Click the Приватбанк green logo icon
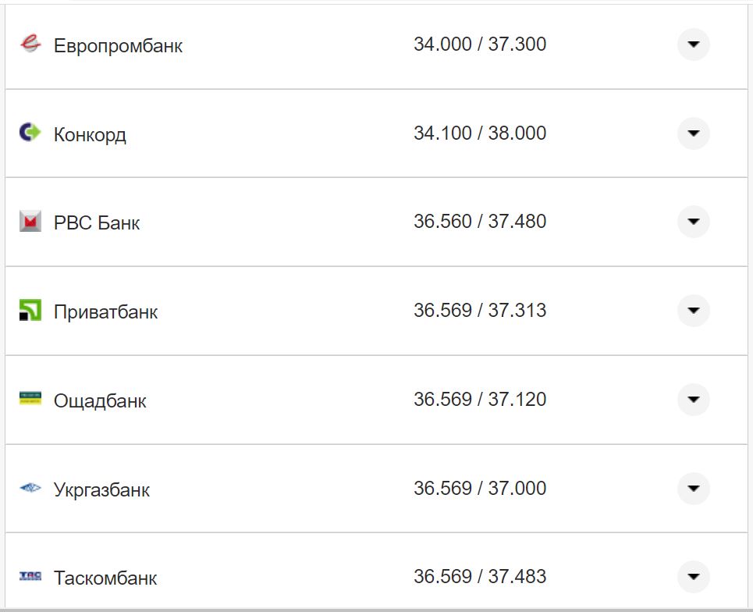This screenshot has height=612, width=753. coord(30,311)
